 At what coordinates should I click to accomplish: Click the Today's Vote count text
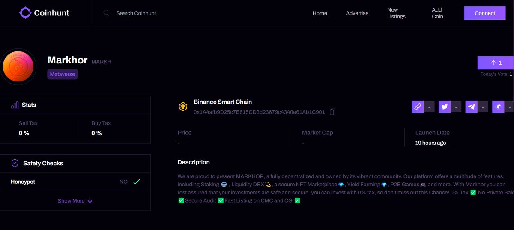point(496,75)
